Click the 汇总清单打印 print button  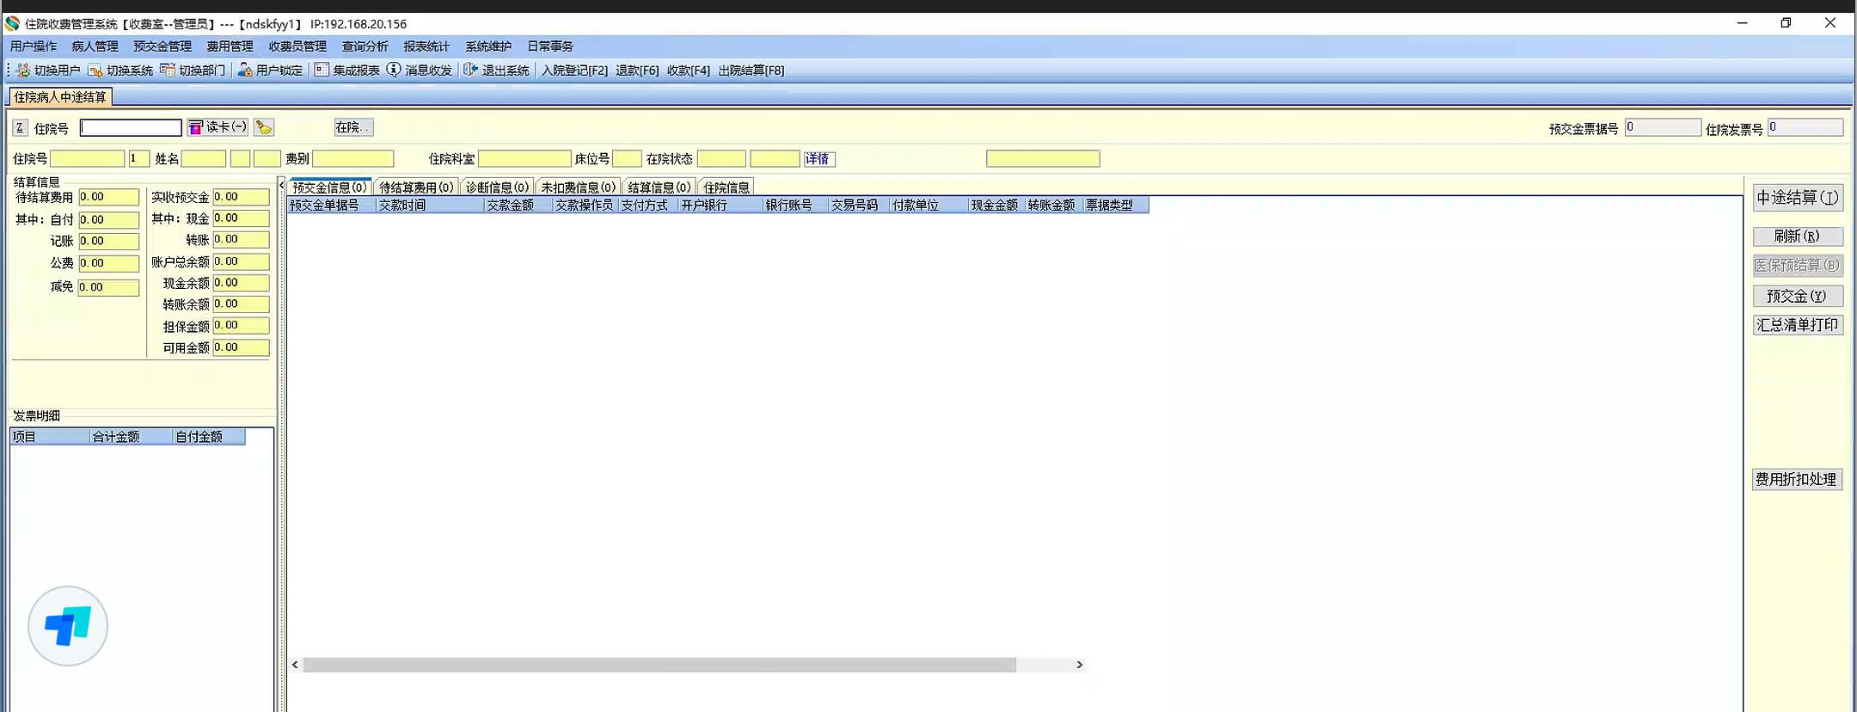click(x=1798, y=325)
